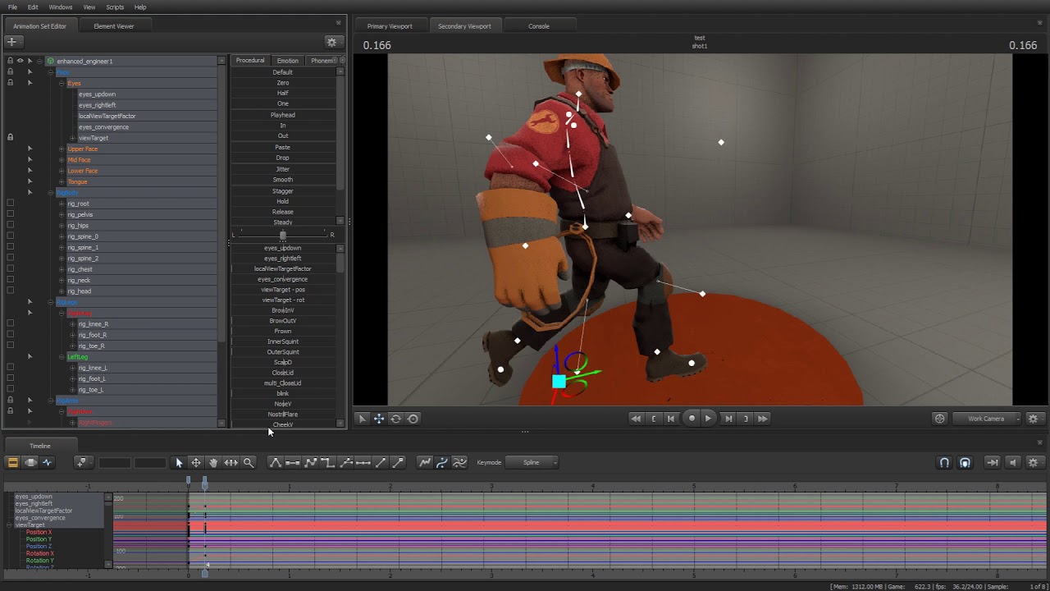Toggle the timeline speaker mute icon

coord(1013,462)
